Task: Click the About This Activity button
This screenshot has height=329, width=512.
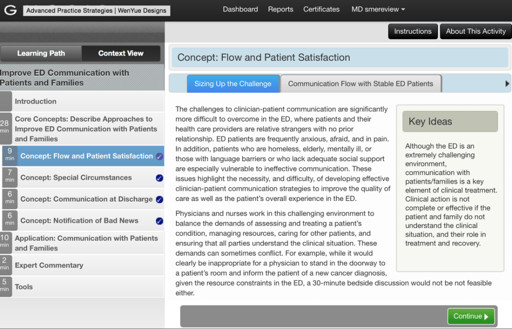Action: [475, 31]
